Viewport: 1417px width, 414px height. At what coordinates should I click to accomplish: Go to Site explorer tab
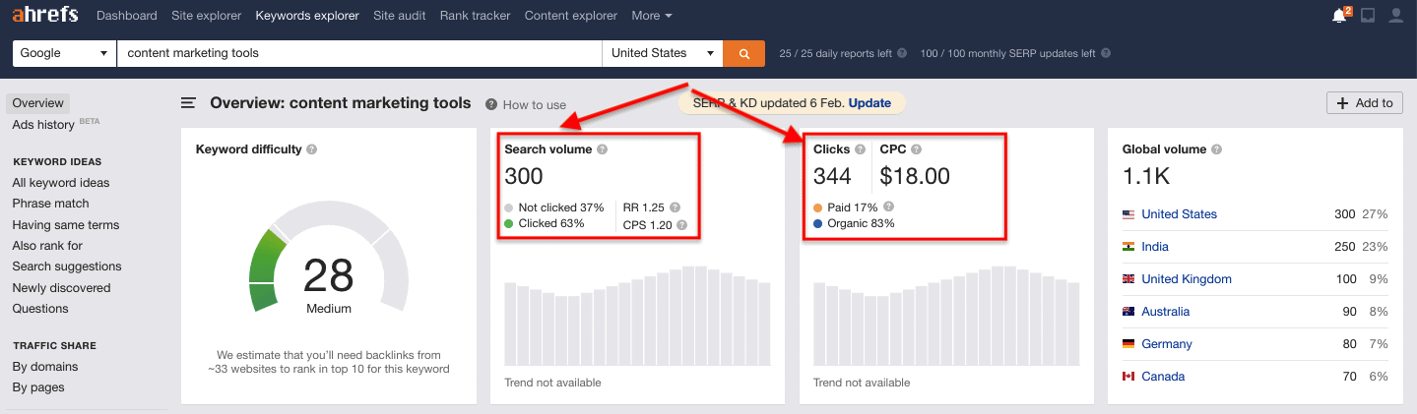pos(206,16)
